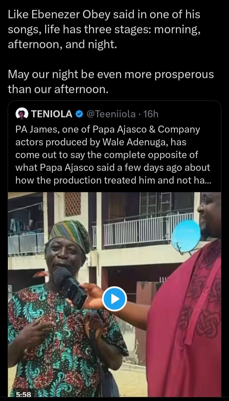Viewport: 229px width, 401px height.
Task: Tap the 16h timestamp on quoted tweet
Action: pyautogui.click(x=151, y=114)
